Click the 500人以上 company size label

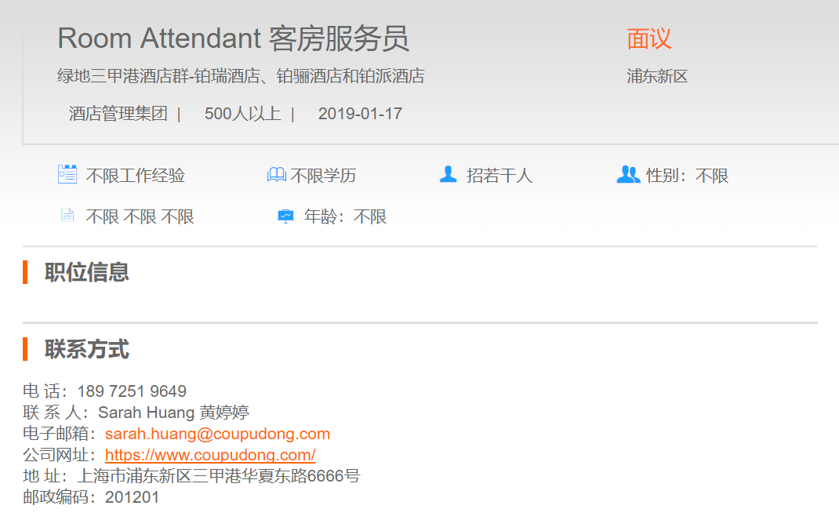pyautogui.click(x=242, y=114)
